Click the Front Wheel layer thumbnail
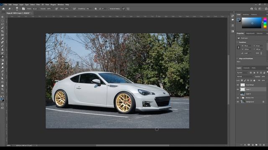 point(242,85)
